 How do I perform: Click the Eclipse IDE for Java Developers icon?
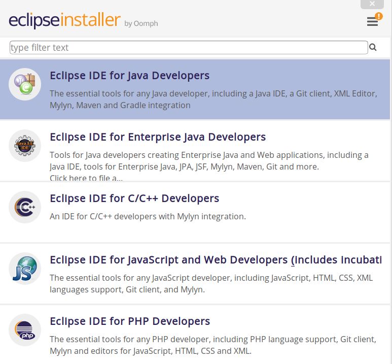pos(25,84)
